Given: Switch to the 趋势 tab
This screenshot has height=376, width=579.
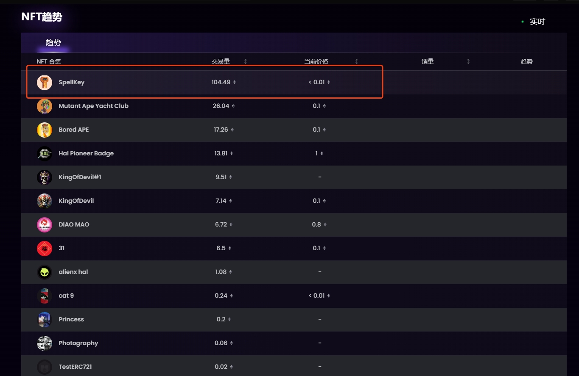Looking at the screenshot, I should point(53,43).
